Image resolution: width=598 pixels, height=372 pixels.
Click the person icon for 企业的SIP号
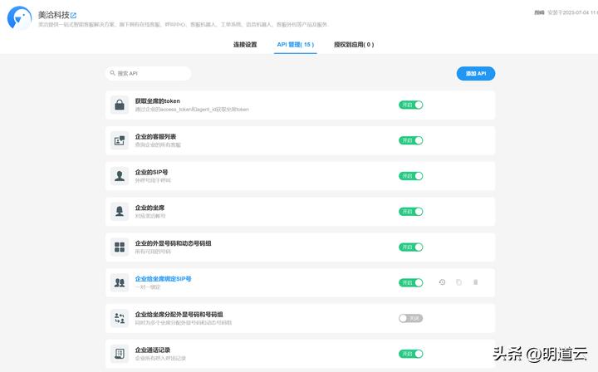(x=120, y=176)
